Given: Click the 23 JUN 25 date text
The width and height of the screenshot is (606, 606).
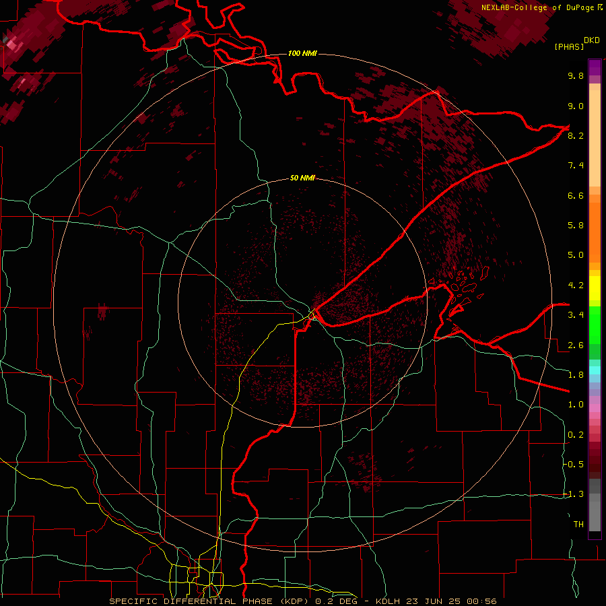Looking at the screenshot, I should click(x=432, y=601).
